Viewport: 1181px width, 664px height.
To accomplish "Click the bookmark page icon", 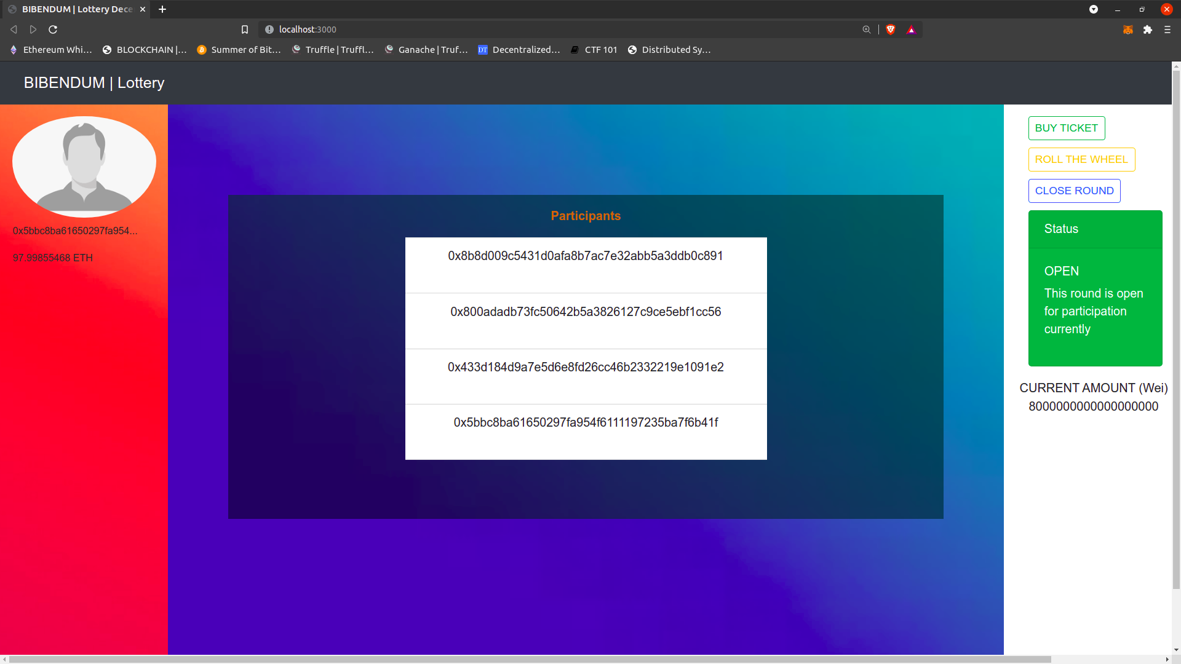I will pos(245,30).
